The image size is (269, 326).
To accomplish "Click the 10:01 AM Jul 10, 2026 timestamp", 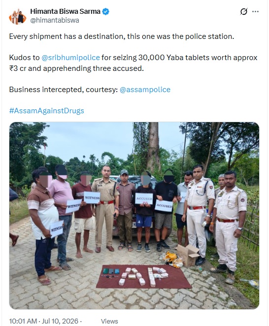I will click(44, 321).
